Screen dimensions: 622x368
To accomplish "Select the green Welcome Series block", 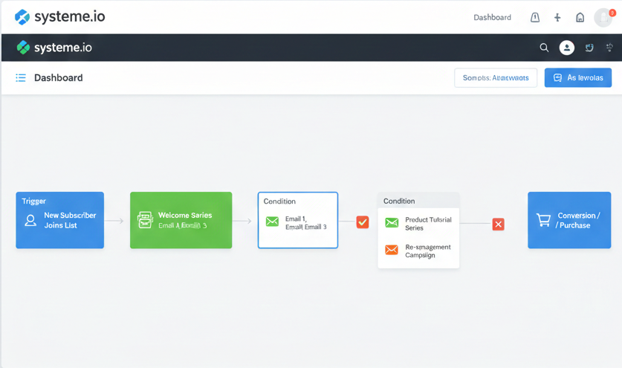I will click(181, 220).
